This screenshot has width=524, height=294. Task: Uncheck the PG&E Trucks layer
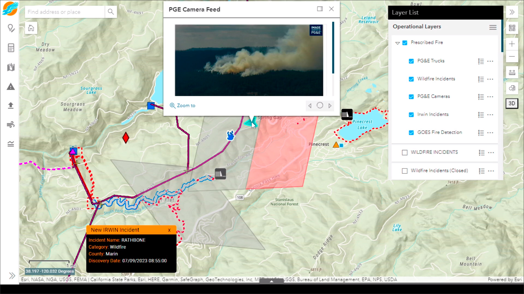pos(411,61)
